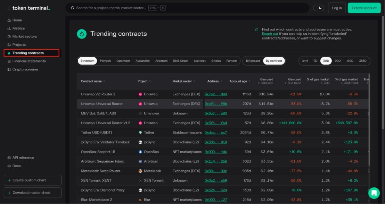Sort by % of gas market 30d
Viewport: 385px width, 204px height.
coord(318,81)
